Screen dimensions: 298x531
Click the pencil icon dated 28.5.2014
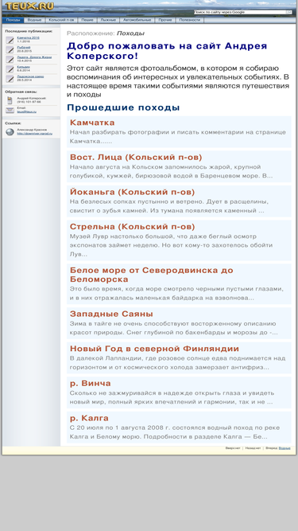tap(10, 79)
